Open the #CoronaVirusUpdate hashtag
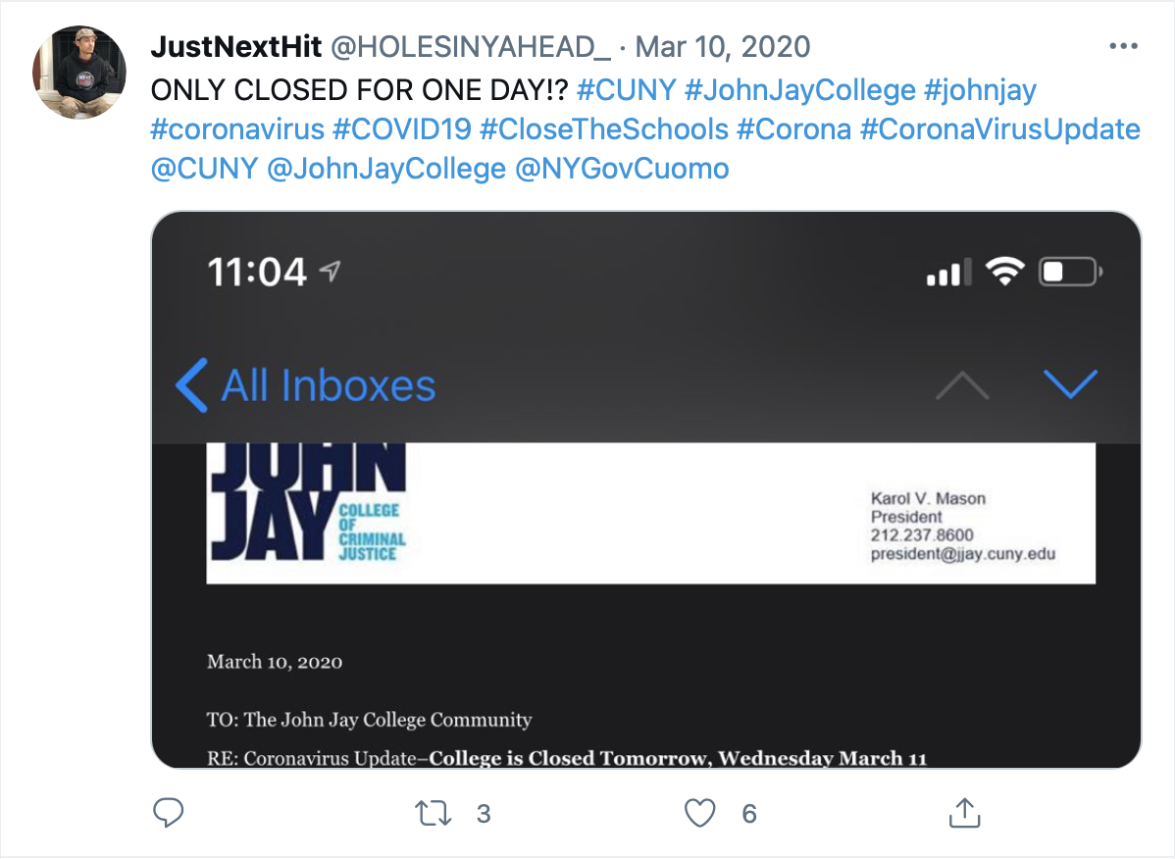1175x859 pixels. [999, 129]
